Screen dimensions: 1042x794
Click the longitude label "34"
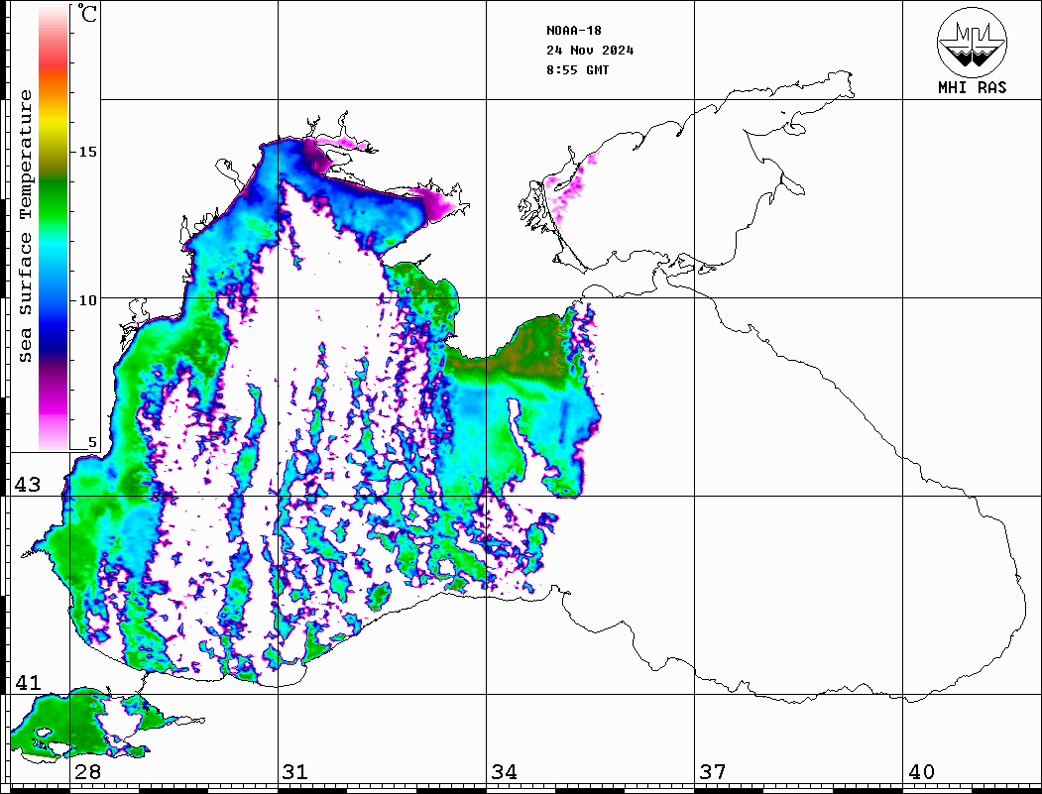tap(504, 771)
